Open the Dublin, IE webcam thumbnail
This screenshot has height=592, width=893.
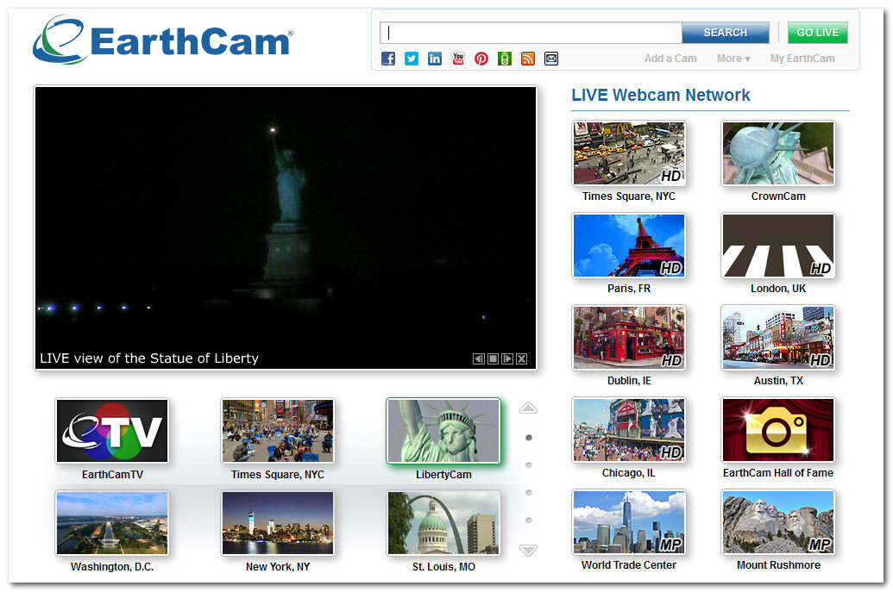point(629,337)
